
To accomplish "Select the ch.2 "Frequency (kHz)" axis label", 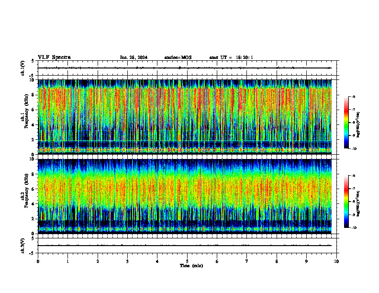I will (x=27, y=191).
